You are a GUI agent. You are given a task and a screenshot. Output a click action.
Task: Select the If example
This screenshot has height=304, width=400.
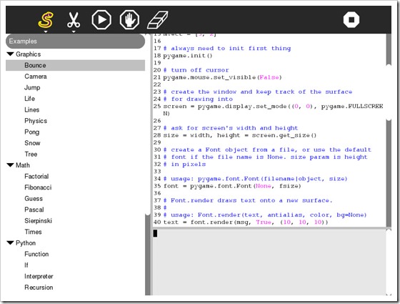pos(26,265)
